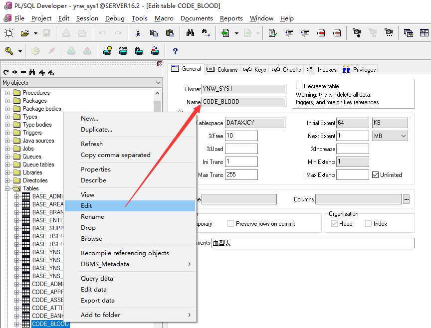This screenshot has width=431, height=328.
Task: Click the Indent selection icon
Action: (289, 33)
